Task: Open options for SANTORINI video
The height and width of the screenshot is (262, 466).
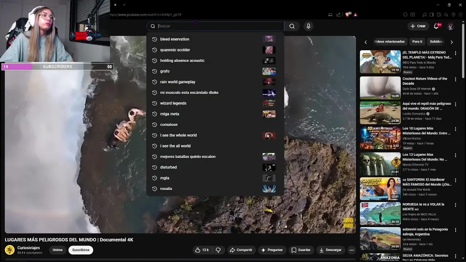Action: (455, 180)
